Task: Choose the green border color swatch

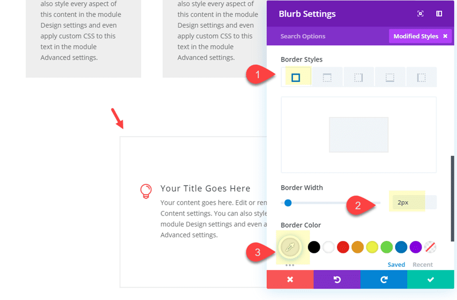Action: [x=387, y=247]
